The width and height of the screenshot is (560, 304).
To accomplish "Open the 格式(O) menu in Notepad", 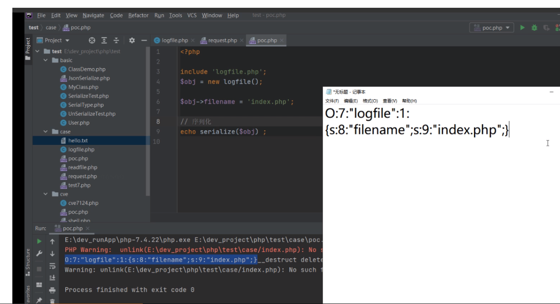I will click(x=370, y=101).
